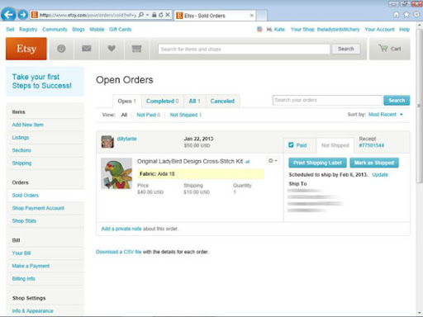
Task: Stop loading with the X icon
Action: 168,15
